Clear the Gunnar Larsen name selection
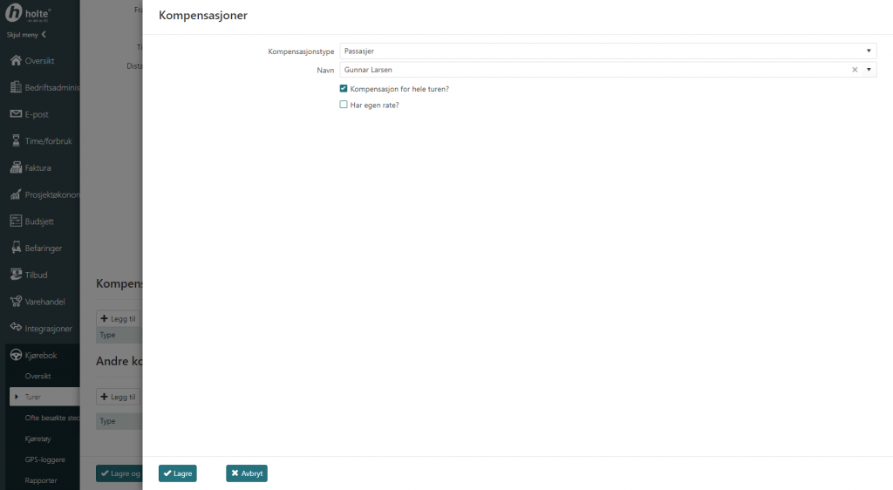 [x=855, y=70]
